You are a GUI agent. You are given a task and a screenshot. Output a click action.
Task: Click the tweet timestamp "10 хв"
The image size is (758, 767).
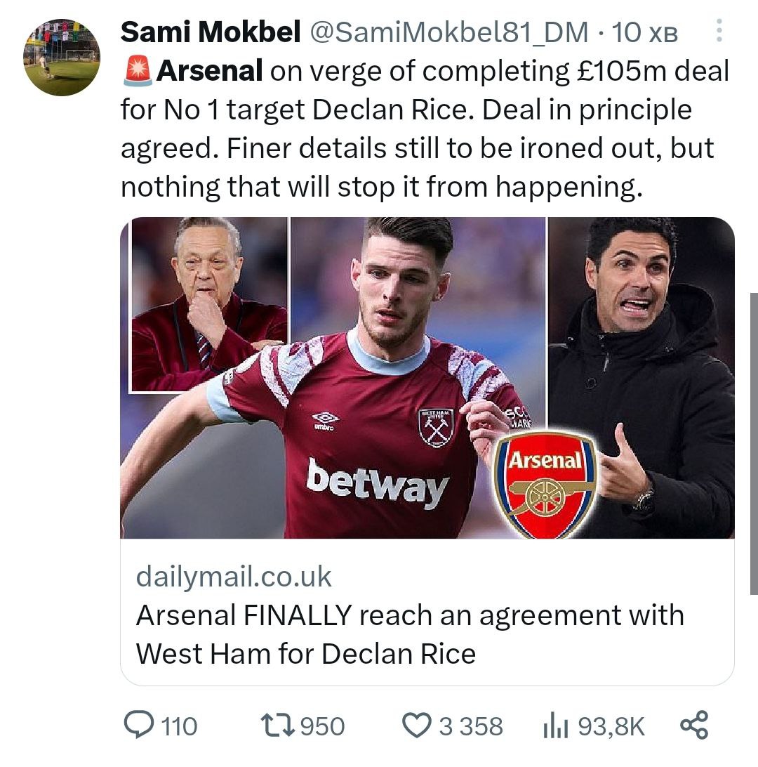(x=644, y=32)
